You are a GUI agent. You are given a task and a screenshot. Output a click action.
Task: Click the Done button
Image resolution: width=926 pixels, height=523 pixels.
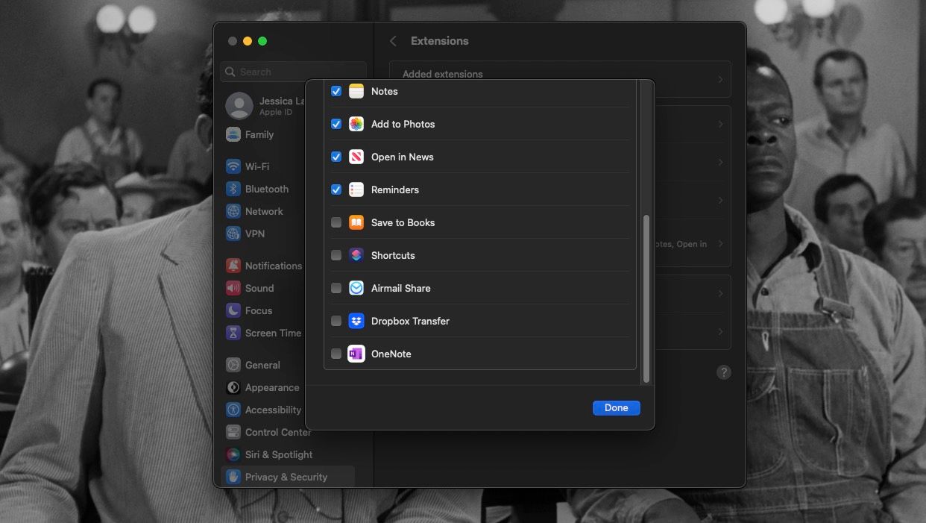(x=616, y=407)
